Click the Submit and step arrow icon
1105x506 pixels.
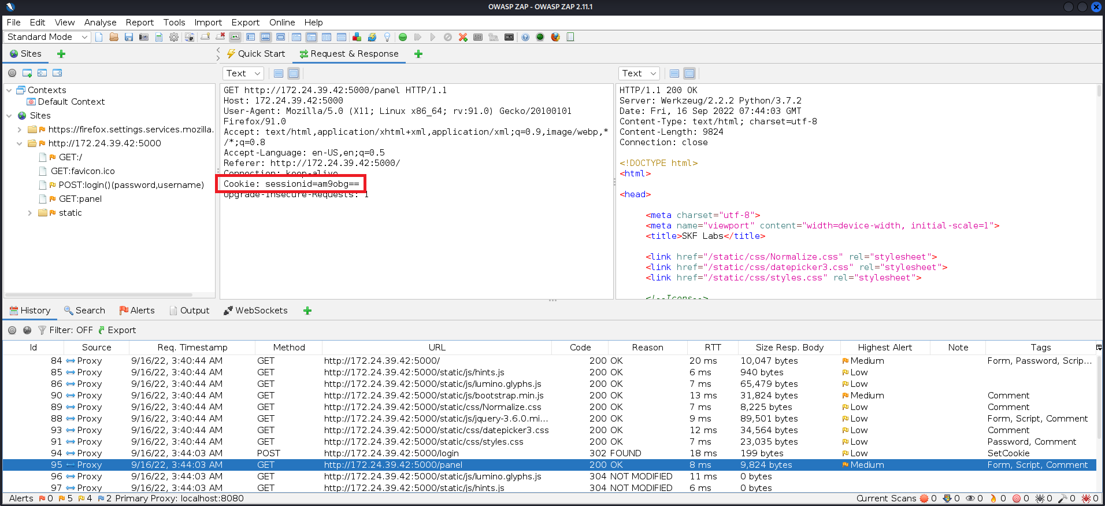click(418, 37)
